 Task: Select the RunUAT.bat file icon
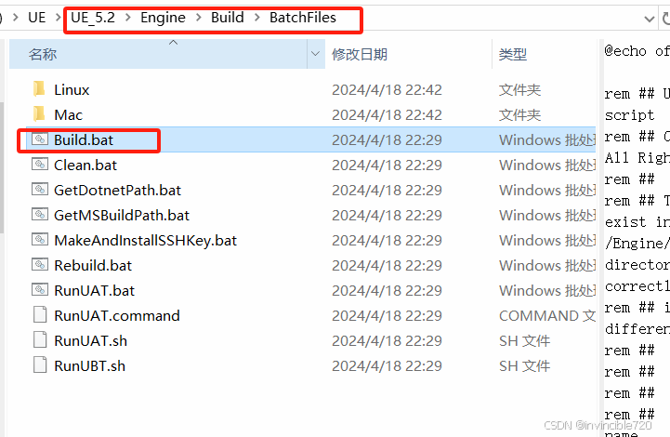(40, 290)
